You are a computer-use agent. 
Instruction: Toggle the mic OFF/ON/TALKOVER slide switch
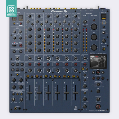tap(14, 45)
